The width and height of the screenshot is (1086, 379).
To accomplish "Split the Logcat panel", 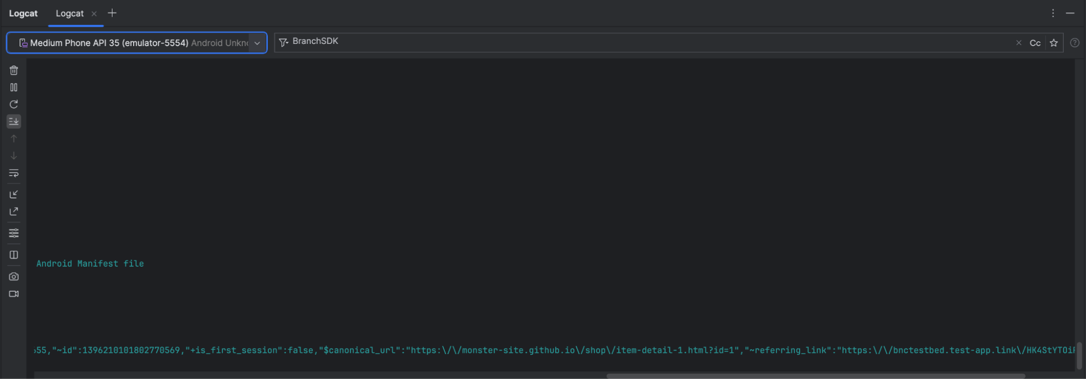I will point(14,255).
